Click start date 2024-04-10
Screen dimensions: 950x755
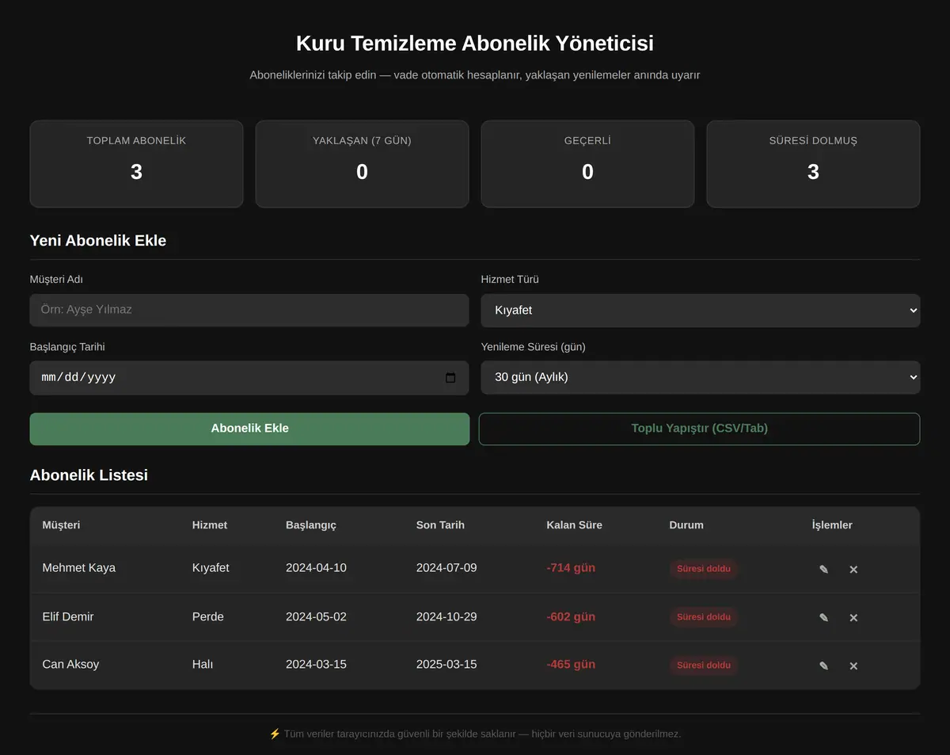(x=316, y=568)
